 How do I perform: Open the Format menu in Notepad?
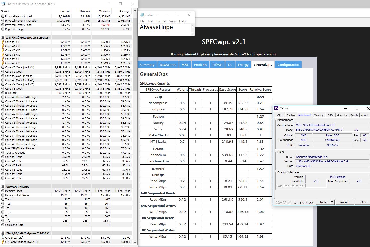pos(161,21)
